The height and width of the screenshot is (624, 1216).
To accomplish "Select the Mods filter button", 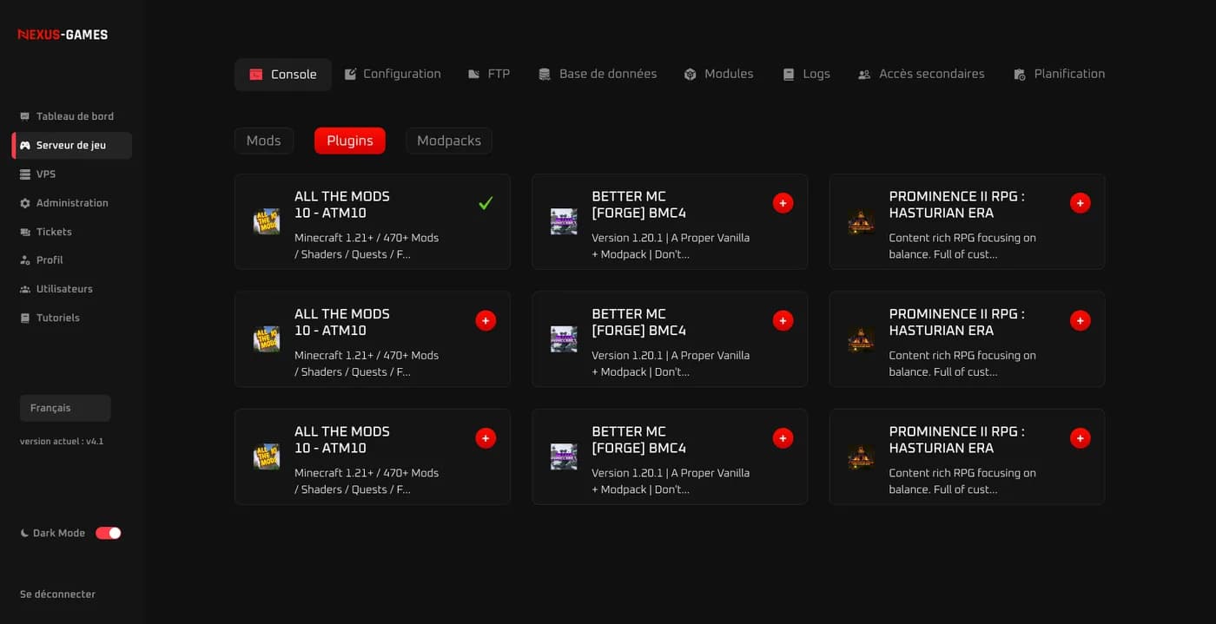I will [264, 141].
